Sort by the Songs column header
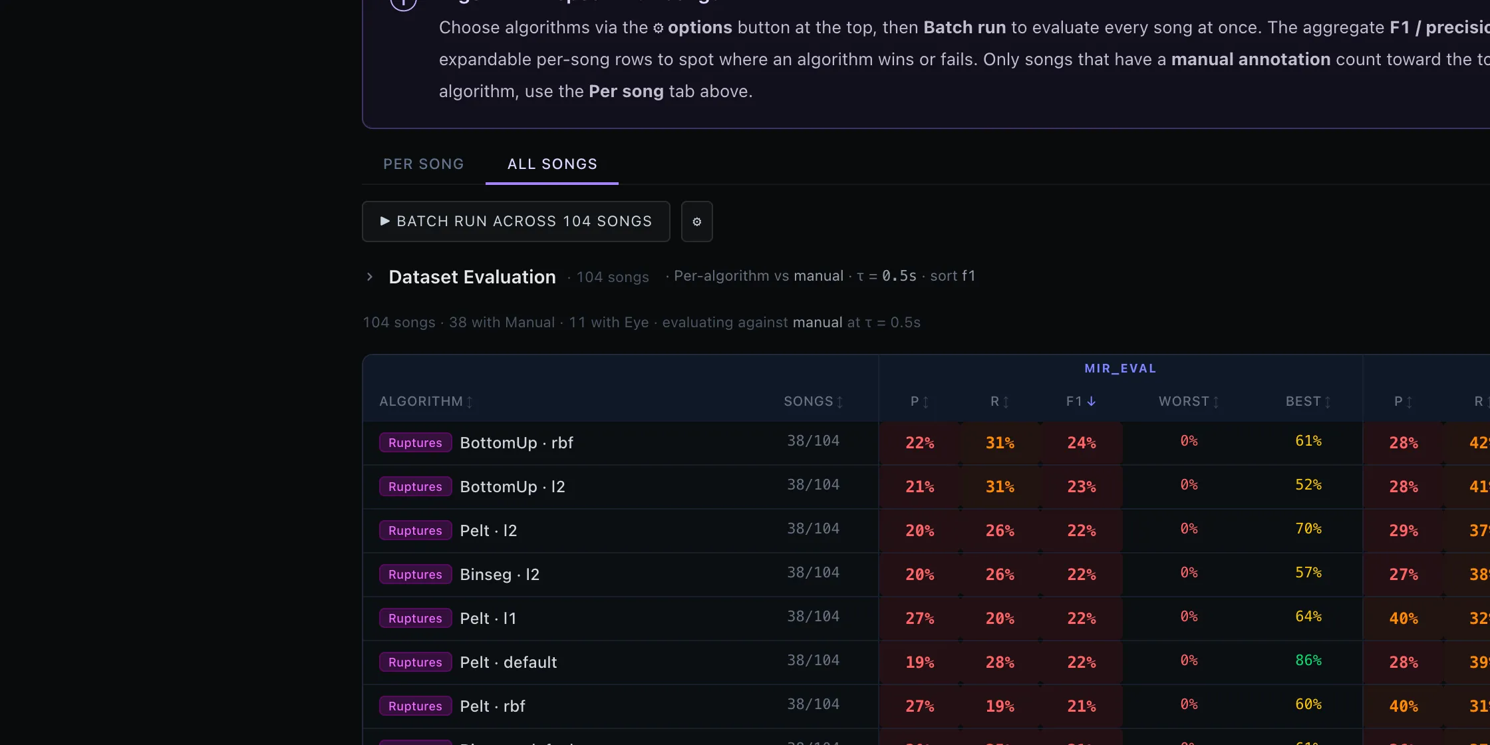 coord(814,402)
